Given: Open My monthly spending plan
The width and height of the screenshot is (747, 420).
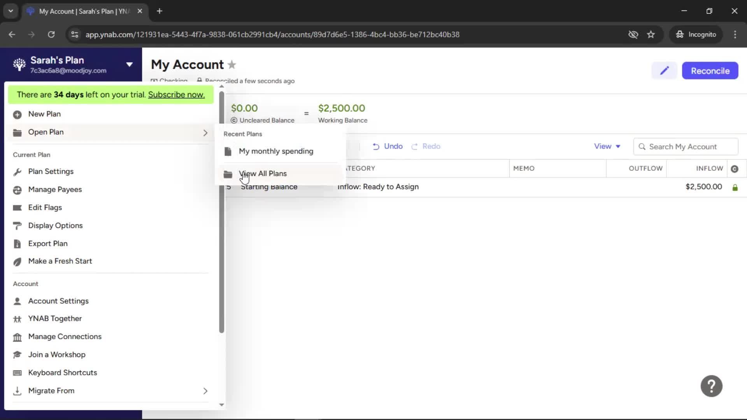Looking at the screenshot, I should pos(280,151).
